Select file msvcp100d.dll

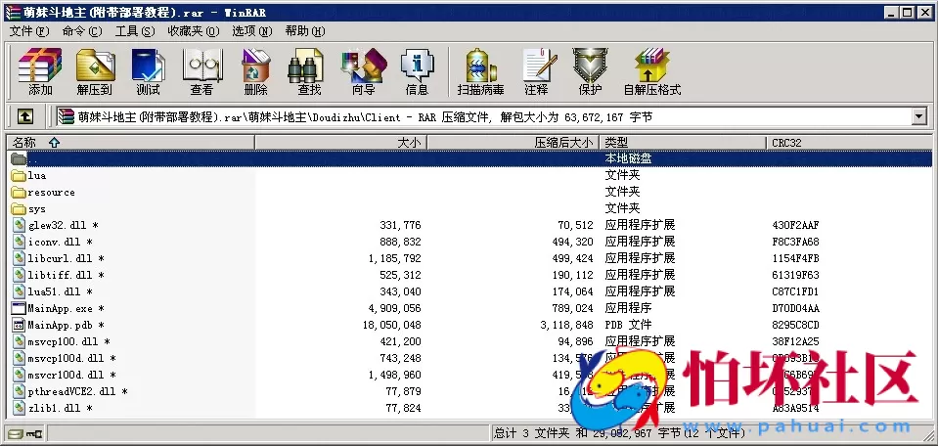(71, 359)
